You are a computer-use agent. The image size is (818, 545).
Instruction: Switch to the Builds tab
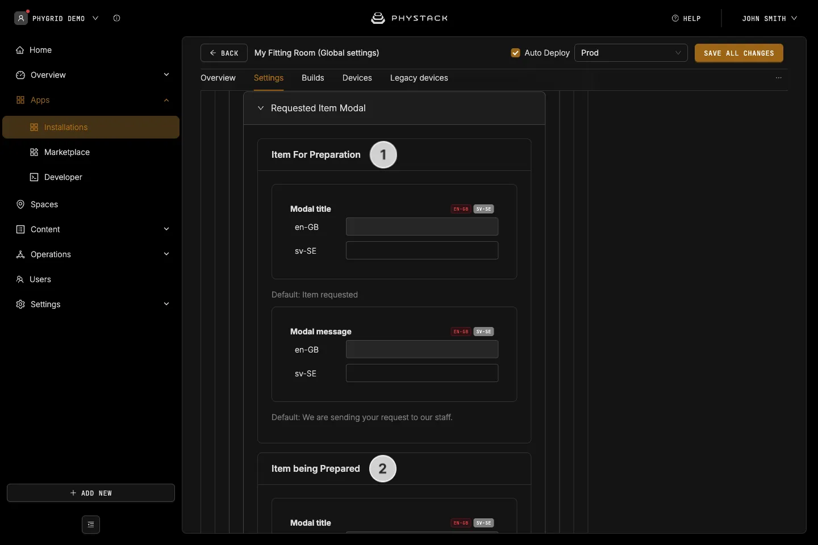click(x=313, y=78)
